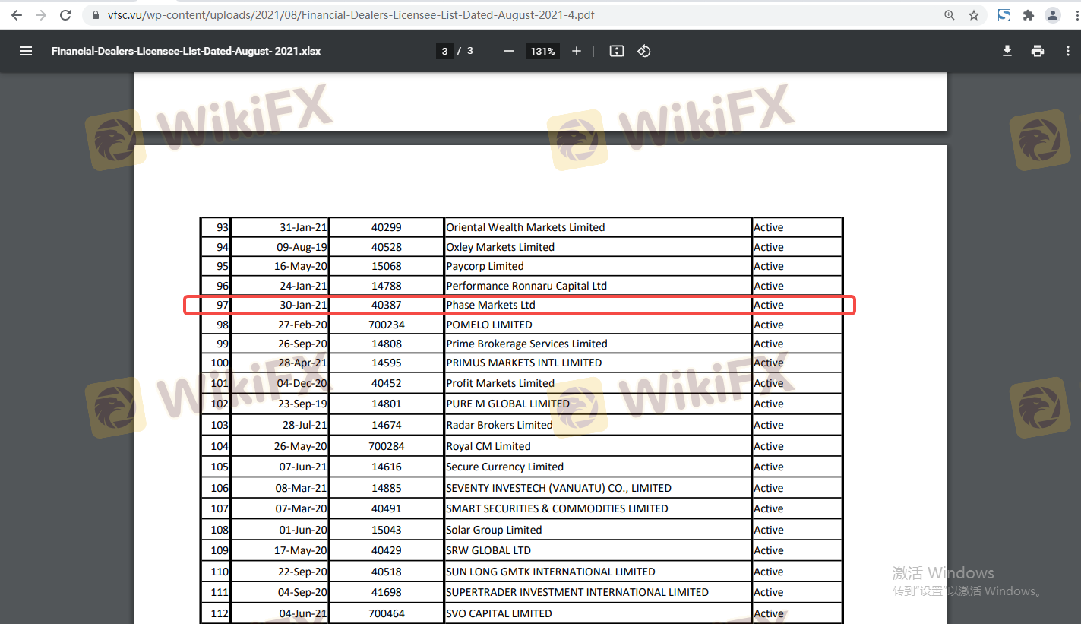Click the address bar URL field
This screenshot has width=1081, height=624.
pos(456,15)
